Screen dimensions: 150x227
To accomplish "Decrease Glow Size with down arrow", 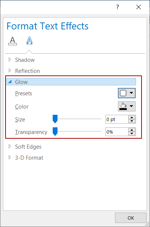I will 132,121.
